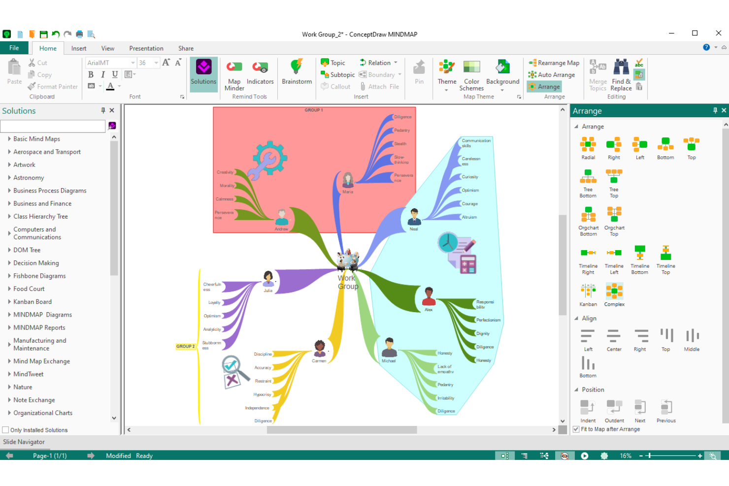This screenshot has width=729, height=486.
Task: Indent the selected topic
Action: point(588,411)
